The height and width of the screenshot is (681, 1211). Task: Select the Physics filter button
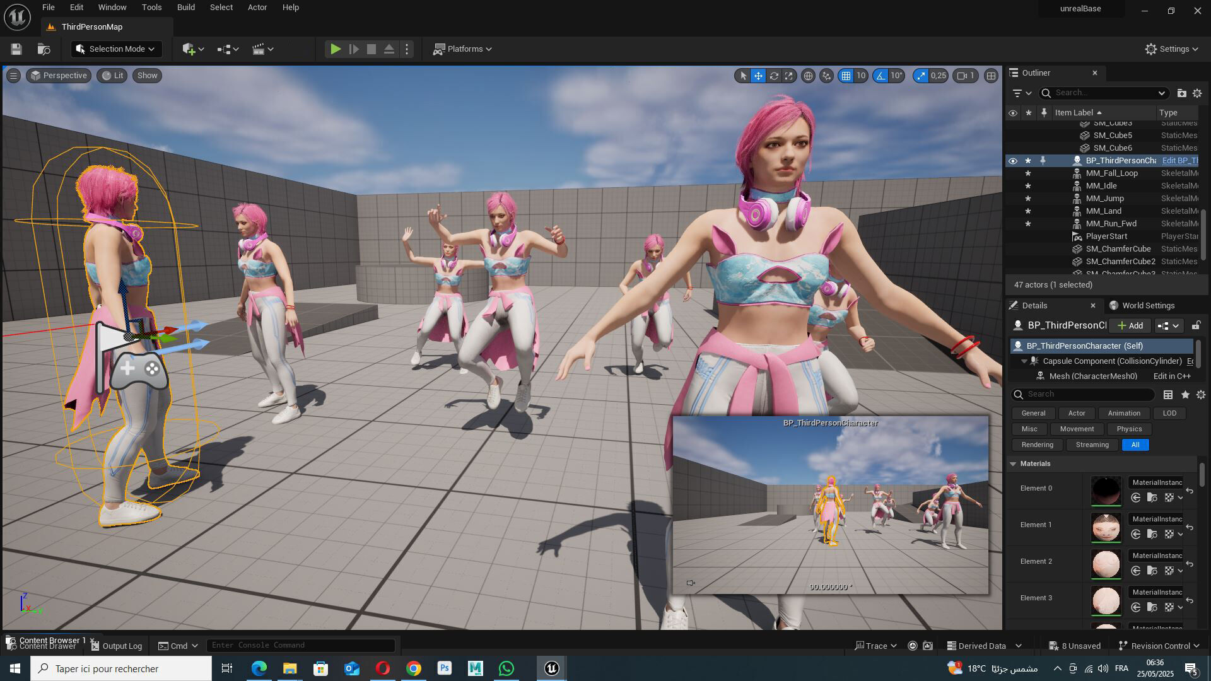click(1128, 429)
